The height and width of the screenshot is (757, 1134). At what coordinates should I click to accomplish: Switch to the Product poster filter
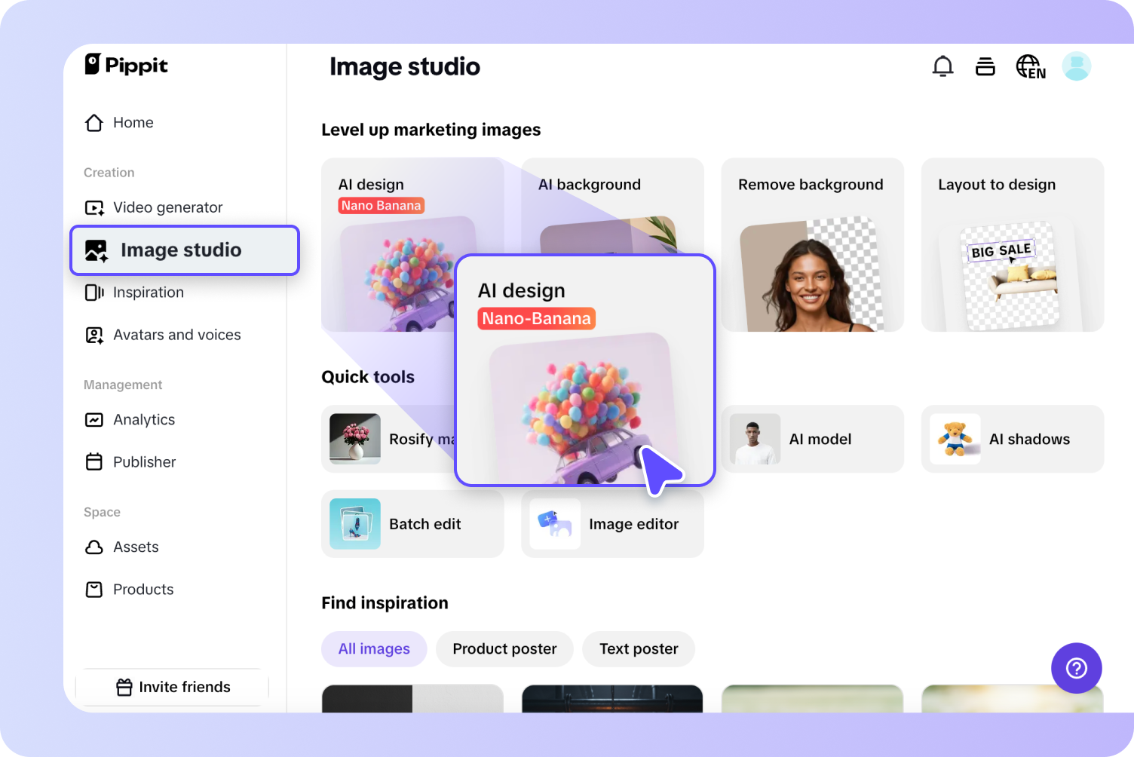pyautogui.click(x=504, y=648)
